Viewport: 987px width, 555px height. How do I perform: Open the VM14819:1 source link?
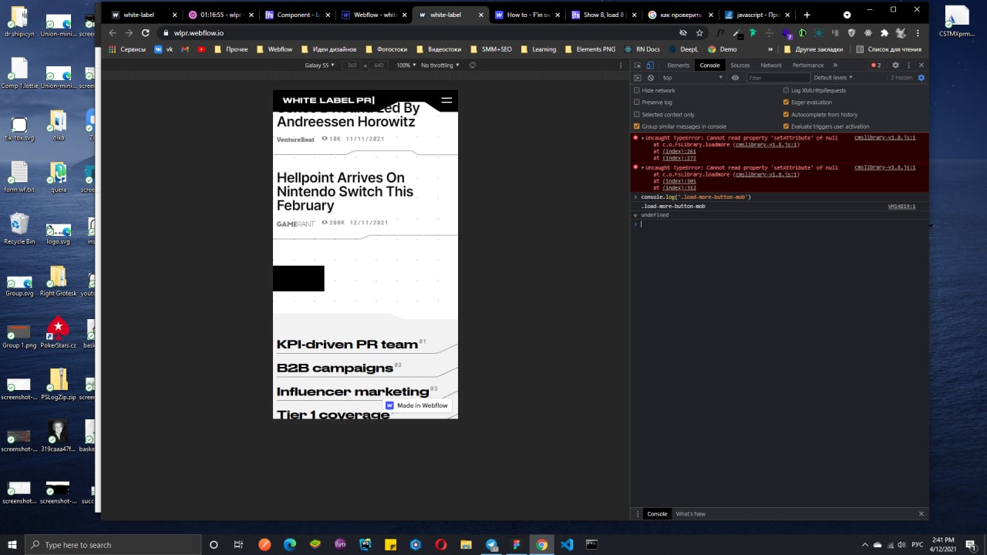tap(901, 207)
